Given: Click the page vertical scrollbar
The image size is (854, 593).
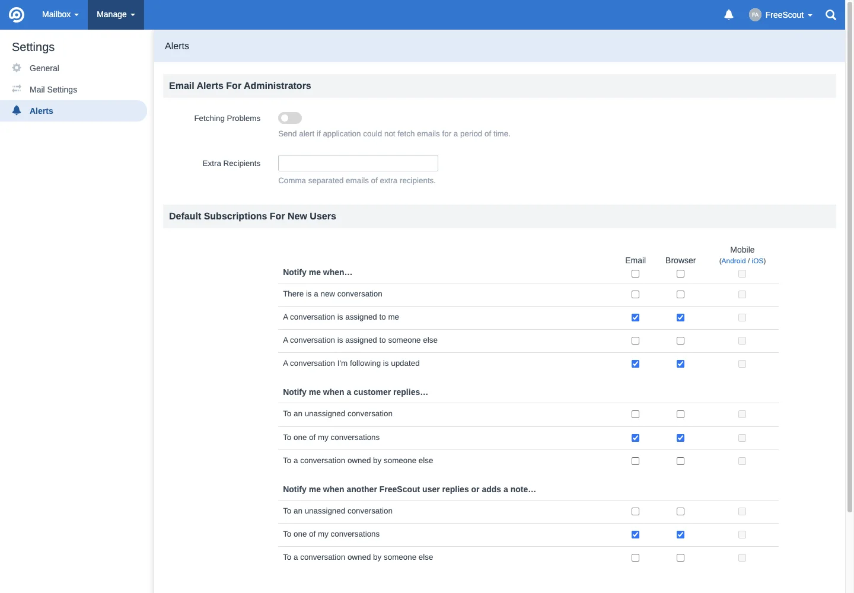Looking at the screenshot, I should click(850, 257).
